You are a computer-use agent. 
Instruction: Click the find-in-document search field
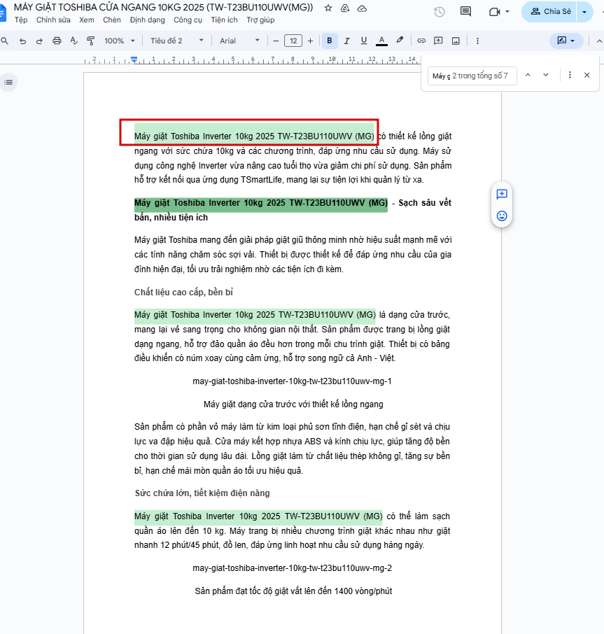coord(472,76)
